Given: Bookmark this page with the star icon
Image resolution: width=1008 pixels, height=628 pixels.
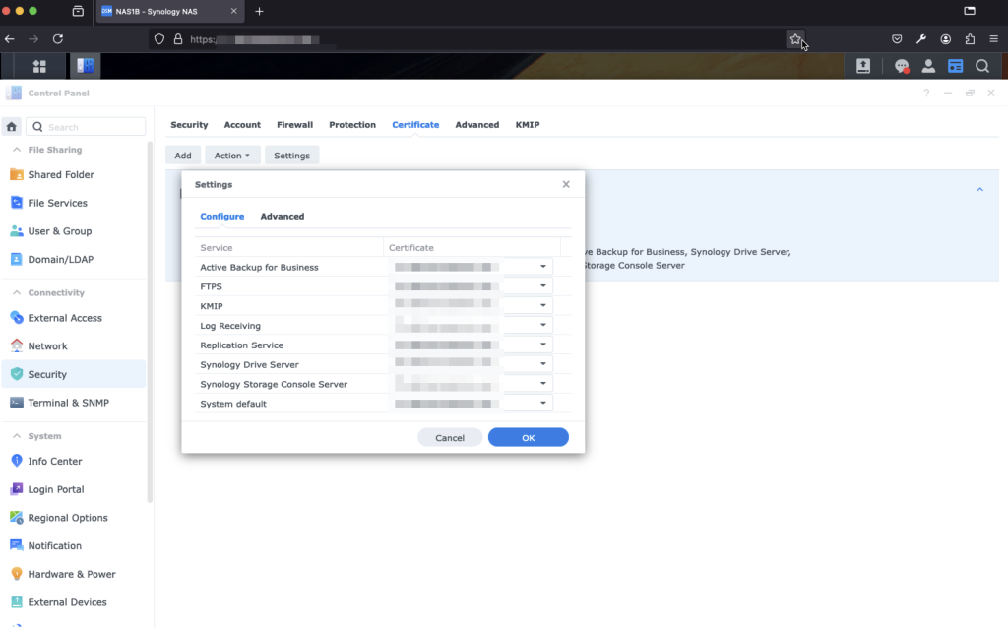Looking at the screenshot, I should coord(795,39).
